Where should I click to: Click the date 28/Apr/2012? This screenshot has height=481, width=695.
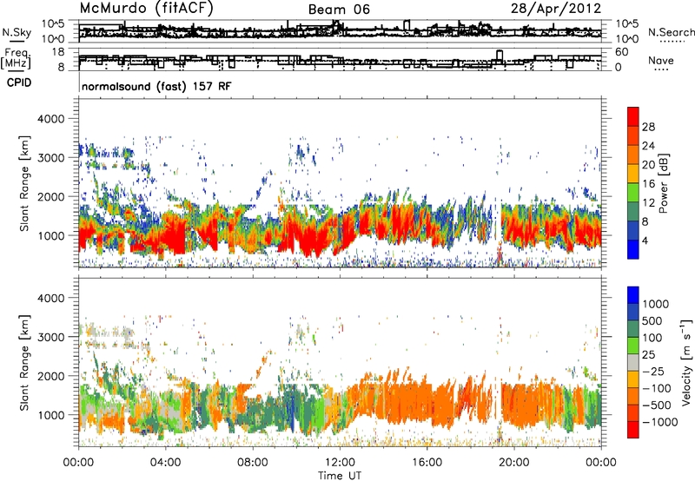[x=556, y=9]
